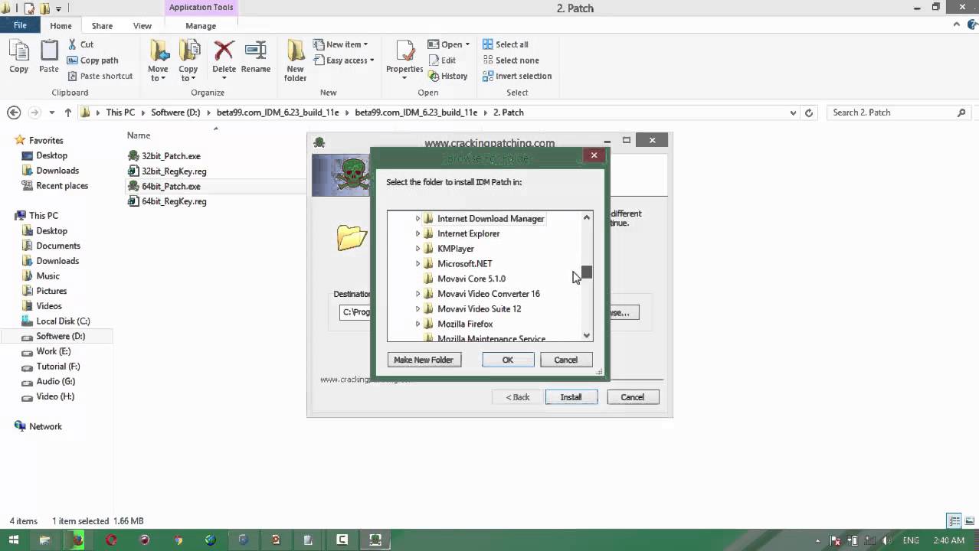Select 32bit_Patch.exe file
This screenshot has width=979, height=551.
[171, 156]
